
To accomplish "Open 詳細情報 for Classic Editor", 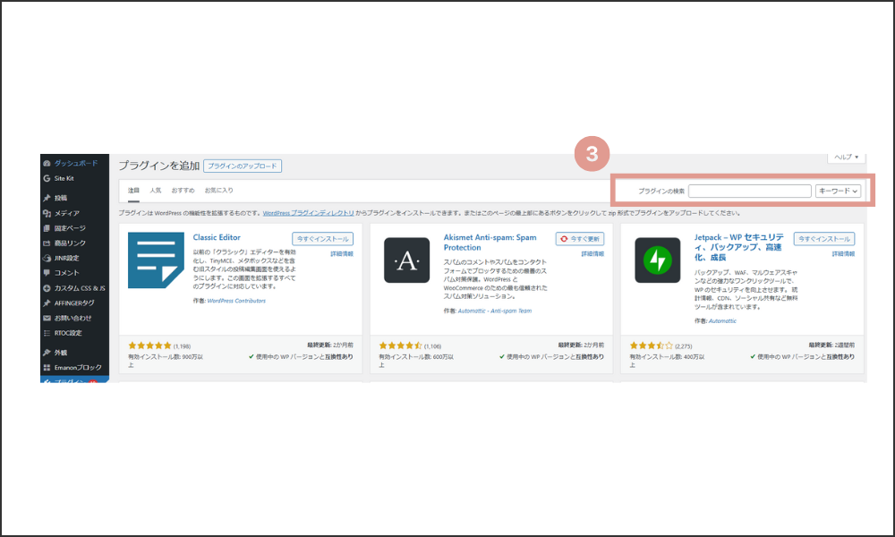I will pos(342,254).
